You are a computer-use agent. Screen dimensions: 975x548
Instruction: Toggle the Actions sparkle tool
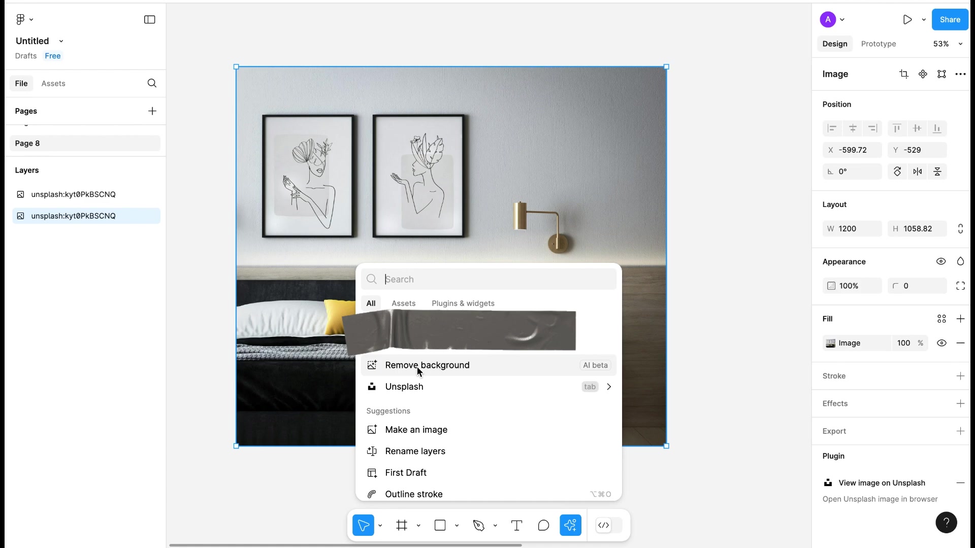[570, 525]
